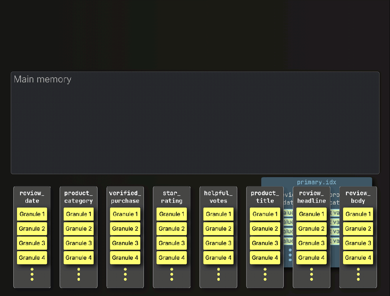Pick Granule 2 in verified_purchase column
Image resolution: width=390 pixels, height=296 pixels.
coord(125,228)
